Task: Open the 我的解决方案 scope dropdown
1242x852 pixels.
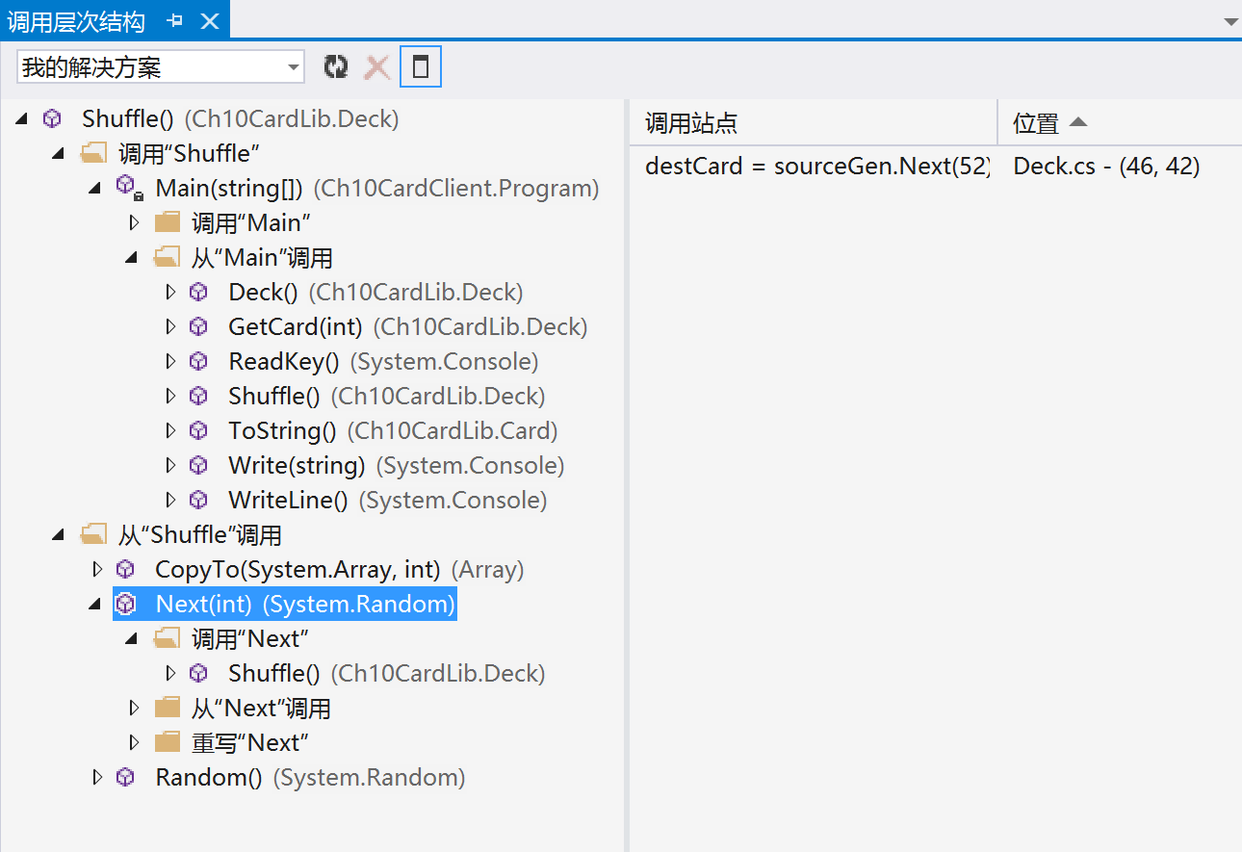Action: 294,67
